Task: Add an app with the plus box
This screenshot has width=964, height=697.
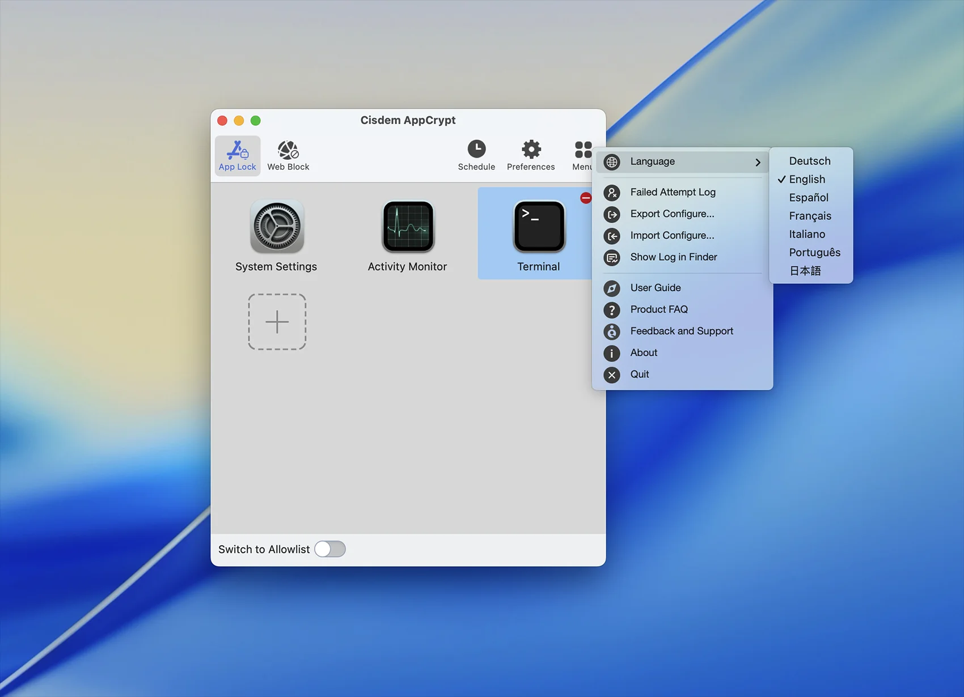Action: [x=277, y=321]
